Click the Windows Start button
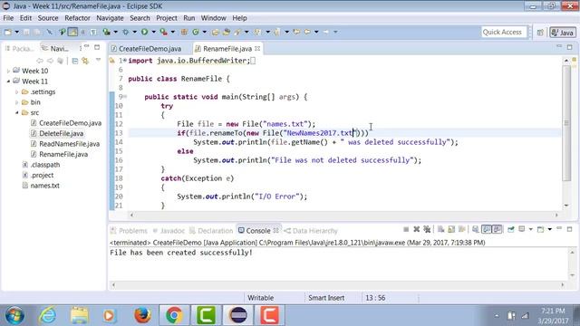Screen dimensions: 580x326 (14, 316)
